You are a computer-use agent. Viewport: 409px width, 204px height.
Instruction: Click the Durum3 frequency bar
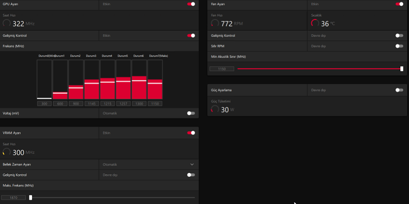click(x=92, y=79)
